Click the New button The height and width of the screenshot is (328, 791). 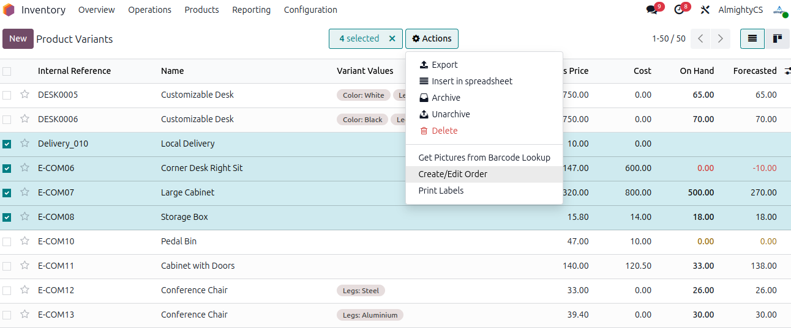pyautogui.click(x=18, y=38)
